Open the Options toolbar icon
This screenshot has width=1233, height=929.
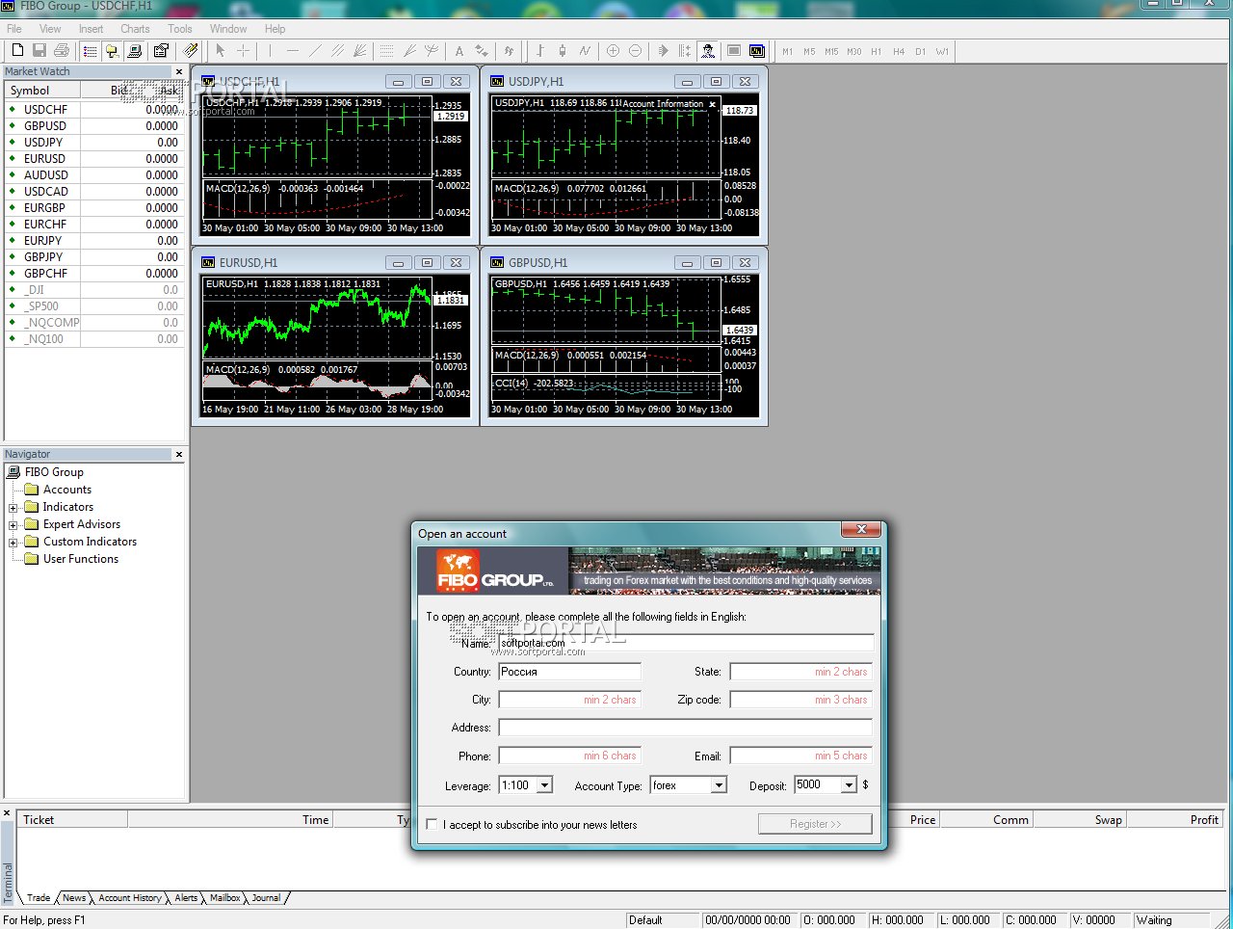pyautogui.click(x=161, y=50)
